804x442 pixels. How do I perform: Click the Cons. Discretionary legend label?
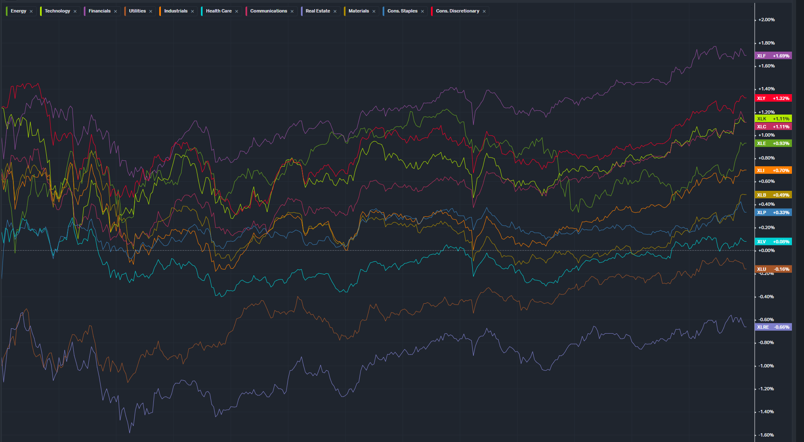(457, 11)
